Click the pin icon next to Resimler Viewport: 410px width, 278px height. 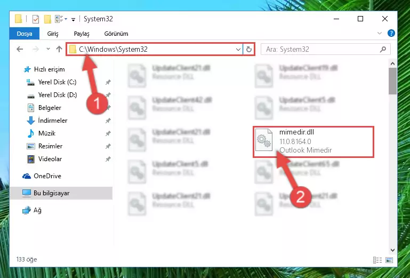[x=108, y=146]
